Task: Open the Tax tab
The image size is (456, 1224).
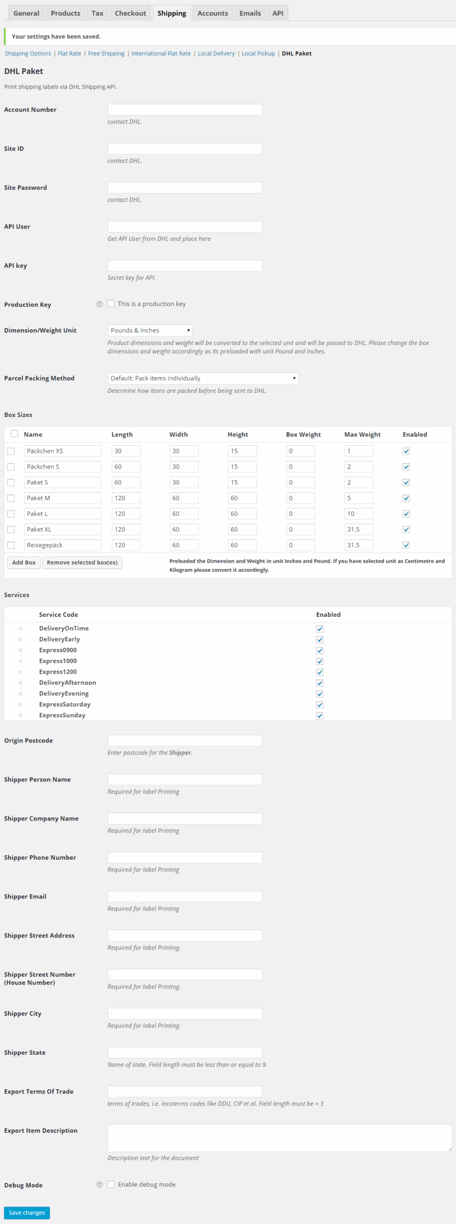Action: tap(98, 13)
